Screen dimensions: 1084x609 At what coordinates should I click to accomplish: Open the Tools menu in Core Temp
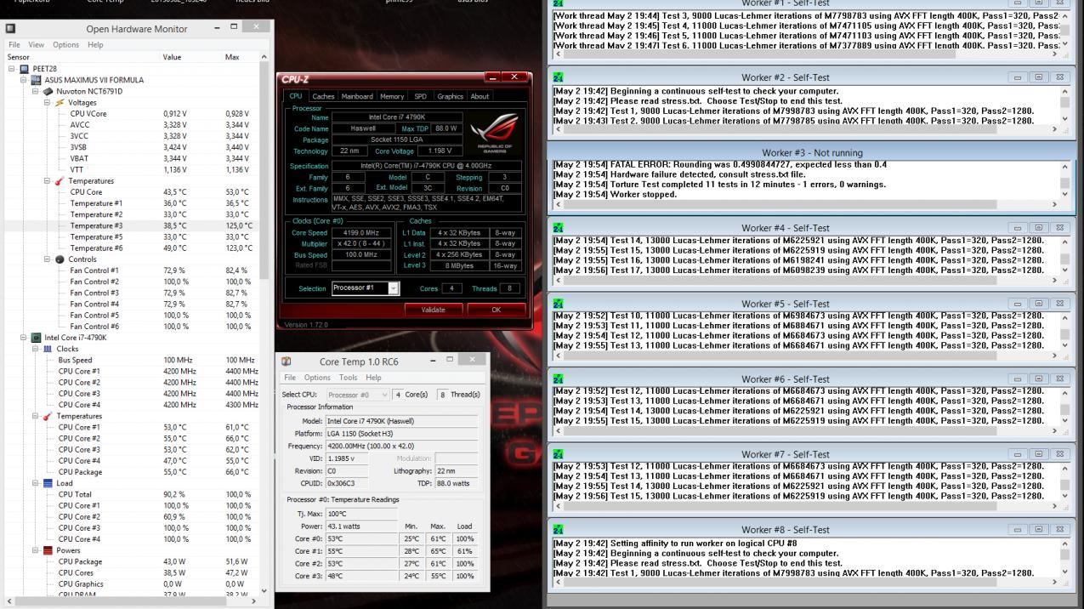coord(348,378)
